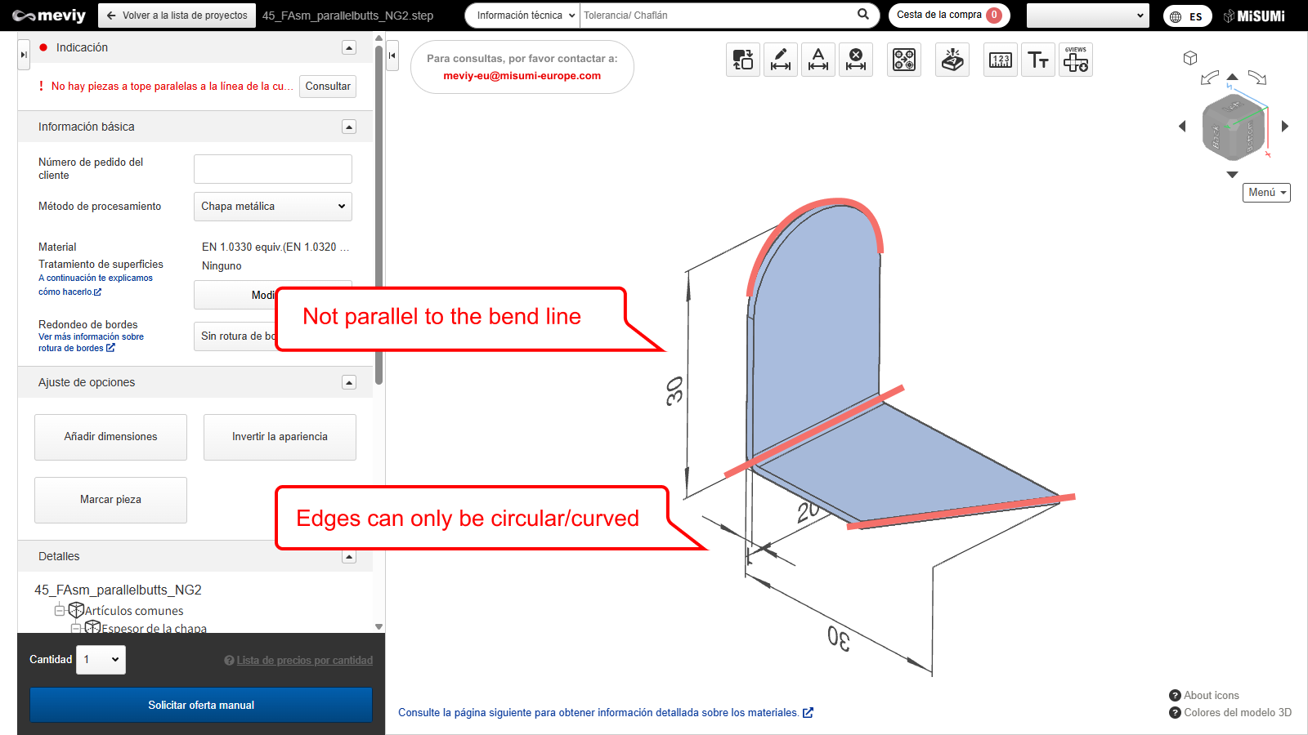This screenshot has width=1308, height=735.
Task: Select the delete dimension tool (X icon)
Action: tap(855, 60)
